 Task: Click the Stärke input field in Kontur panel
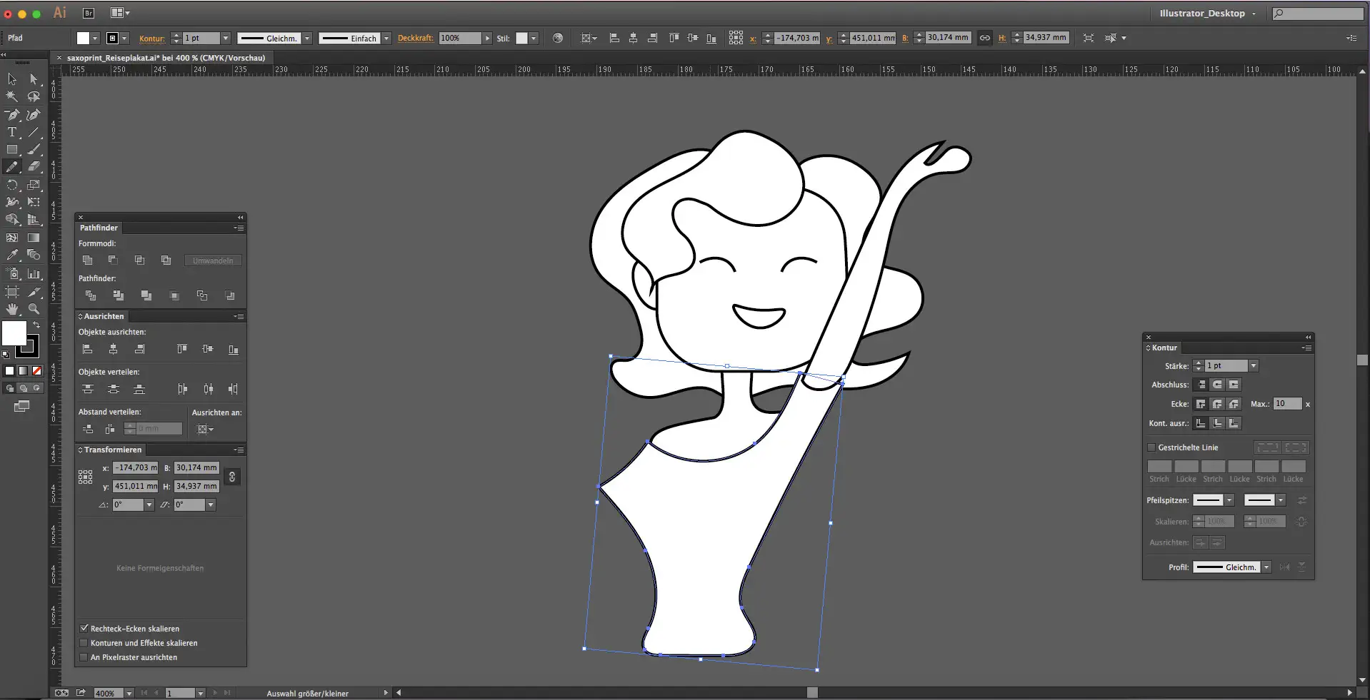point(1225,366)
